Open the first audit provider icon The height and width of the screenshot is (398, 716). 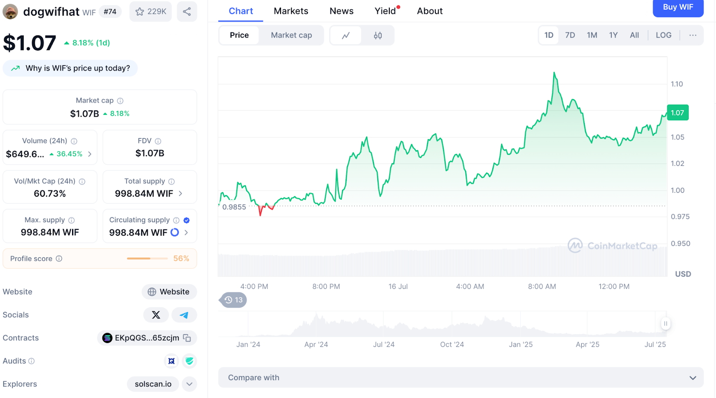[171, 361]
